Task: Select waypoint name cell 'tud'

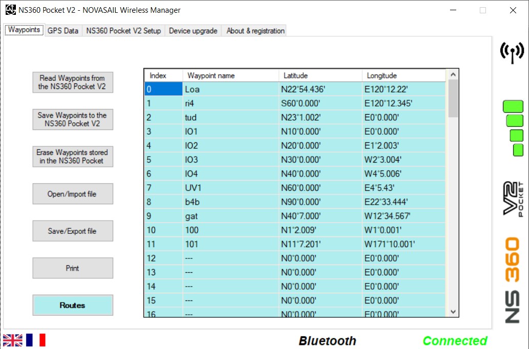Action: [x=231, y=117]
